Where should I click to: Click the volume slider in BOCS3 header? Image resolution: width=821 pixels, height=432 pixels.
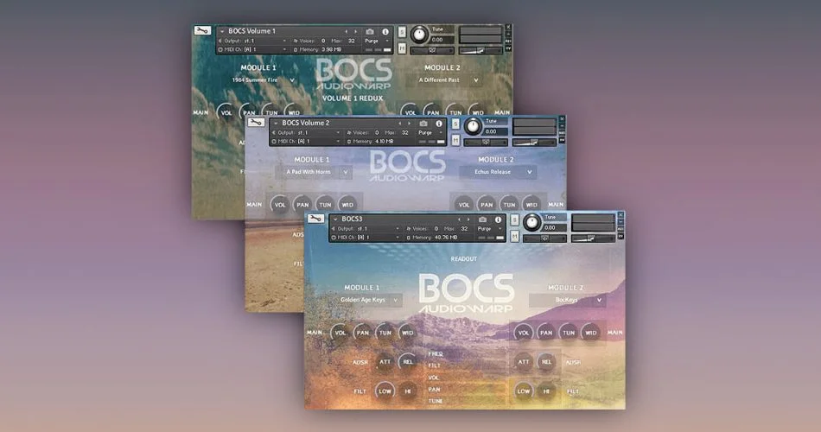pyautogui.click(x=593, y=238)
